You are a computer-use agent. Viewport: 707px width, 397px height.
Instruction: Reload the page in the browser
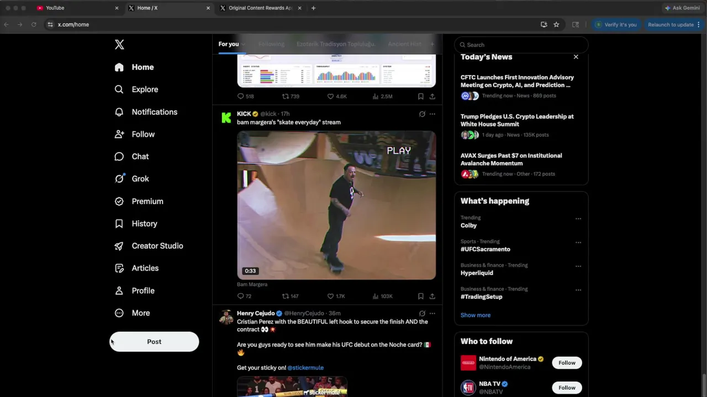[x=34, y=24]
